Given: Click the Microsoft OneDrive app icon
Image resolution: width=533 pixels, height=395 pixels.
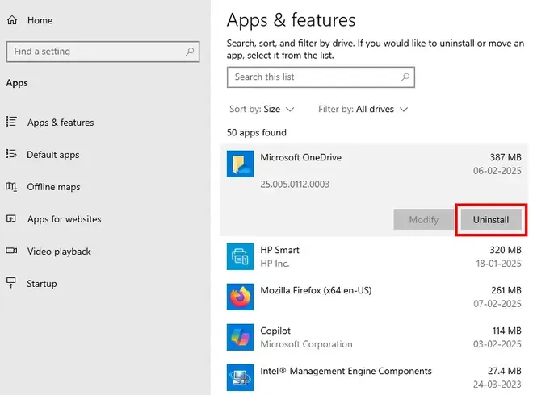Looking at the screenshot, I should pos(240,164).
